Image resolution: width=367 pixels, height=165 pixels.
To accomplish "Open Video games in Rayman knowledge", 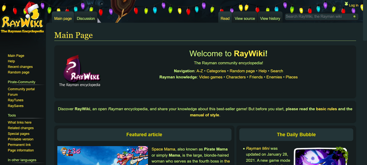I will coord(211,77).
